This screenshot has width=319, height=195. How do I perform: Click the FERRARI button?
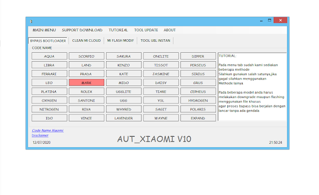49,74
